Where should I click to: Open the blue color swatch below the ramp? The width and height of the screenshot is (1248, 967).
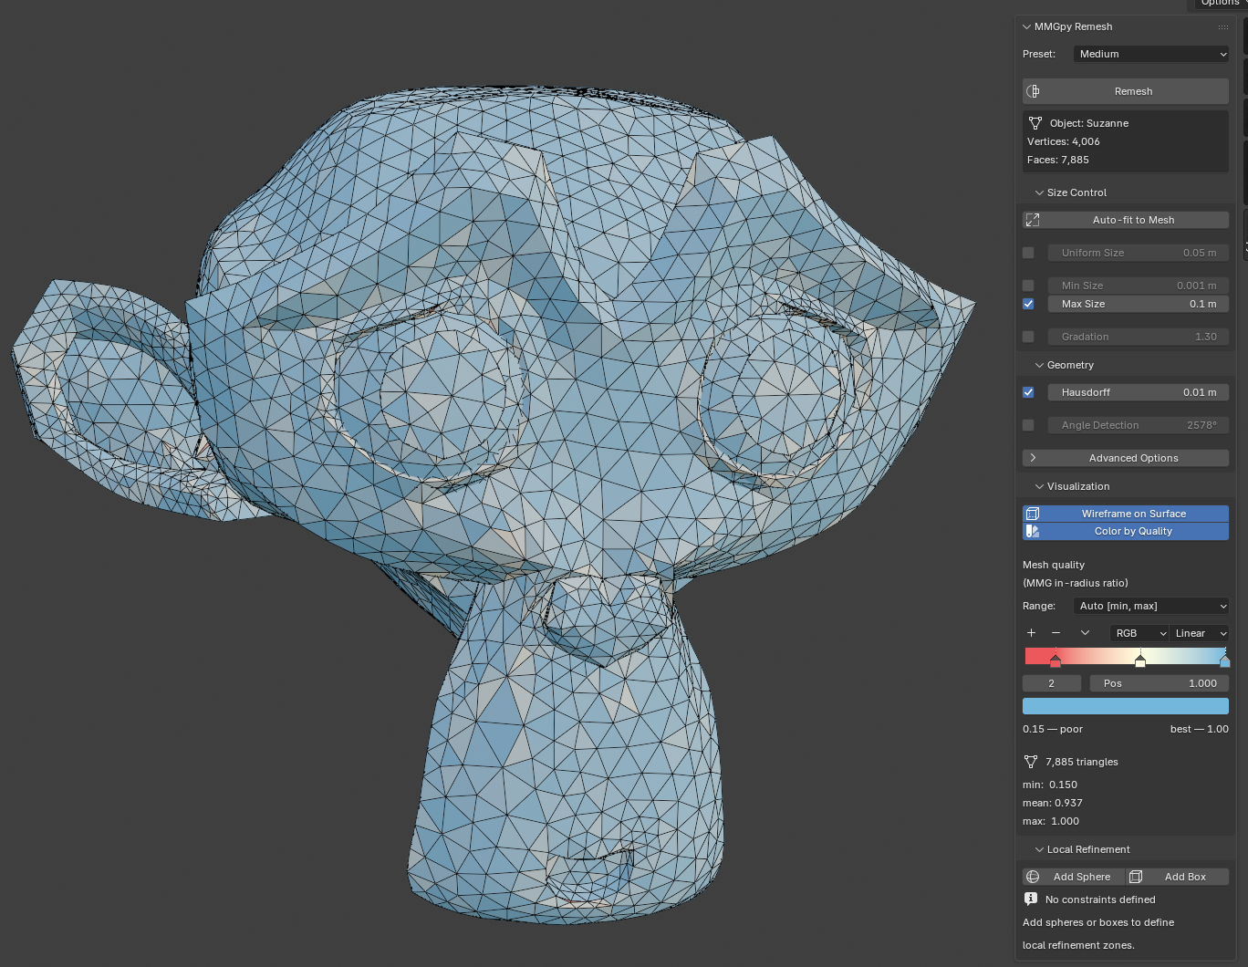point(1126,706)
